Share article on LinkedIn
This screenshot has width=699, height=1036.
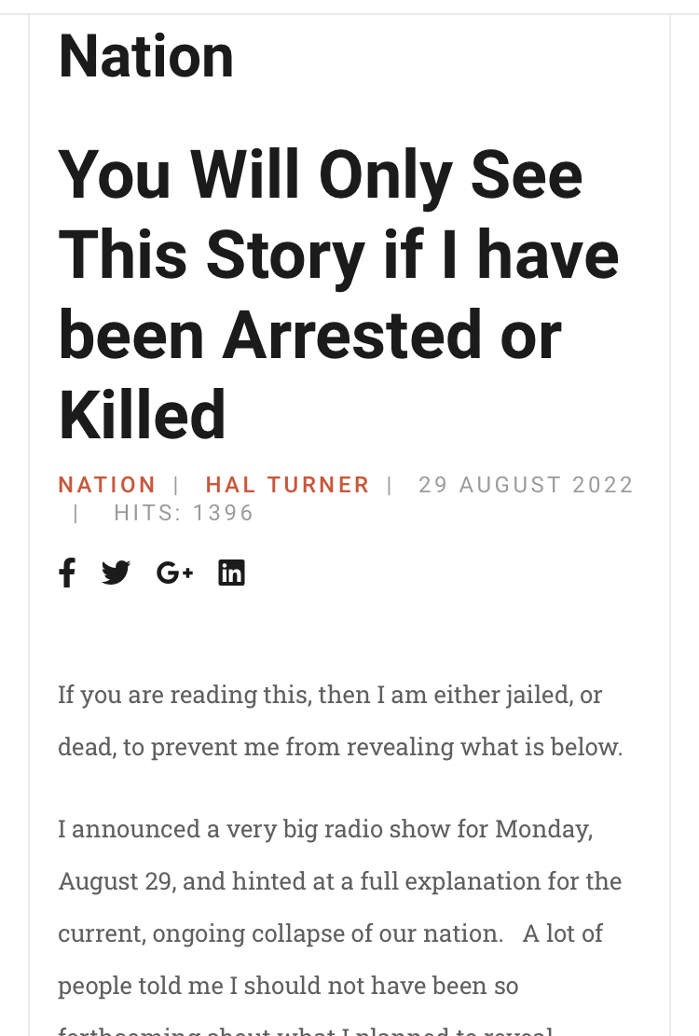[x=231, y=572]
